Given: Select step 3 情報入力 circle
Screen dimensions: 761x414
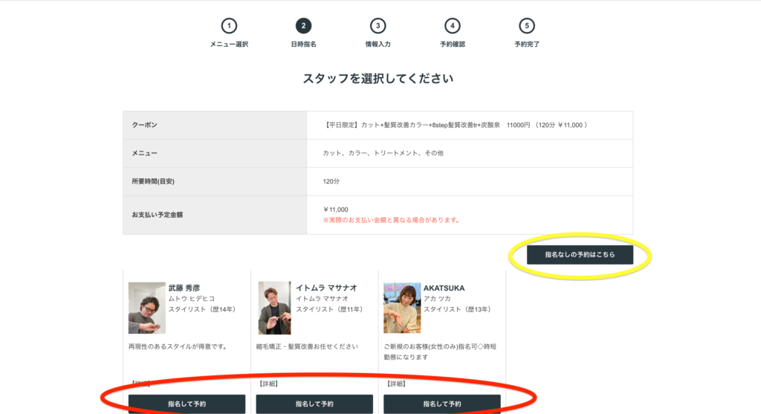Looking at the screenshot, I should point(378,26).
